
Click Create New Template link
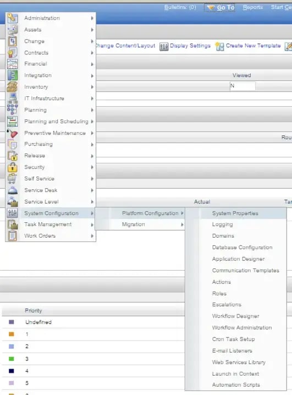(x=254, y=46)
